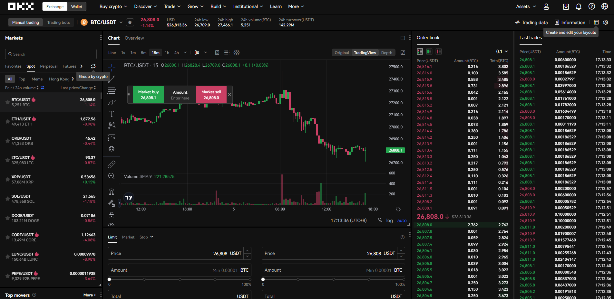This screenshot has width=614, height=299.
Task: Expand the BTC/USDT pair selector dropdown
Action: point(121,22)
